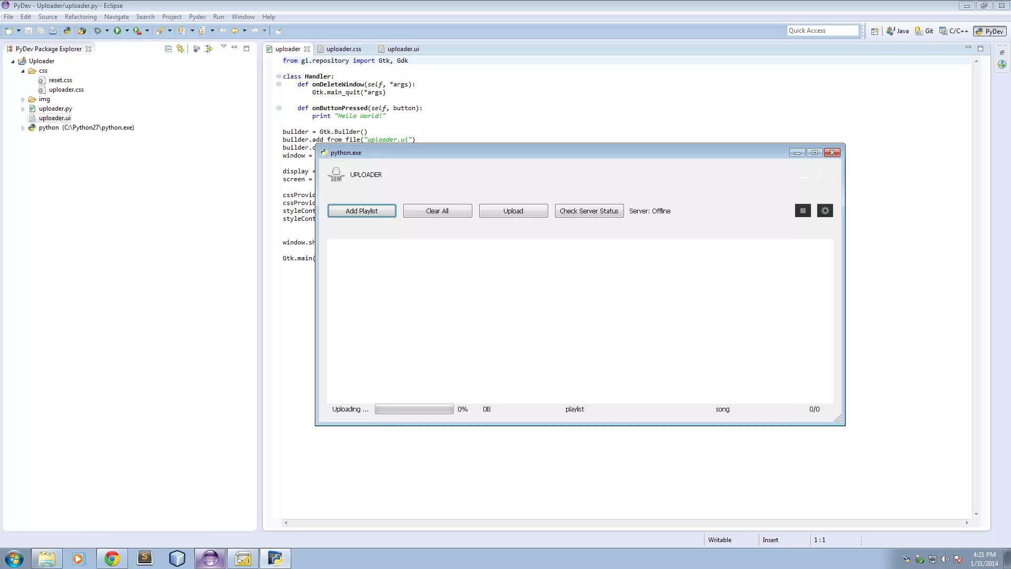Image resolution: width=1011 pixels, height=569 pixels.
Task: Click the gear settings icon in Uploader
Action: [825, 211]
